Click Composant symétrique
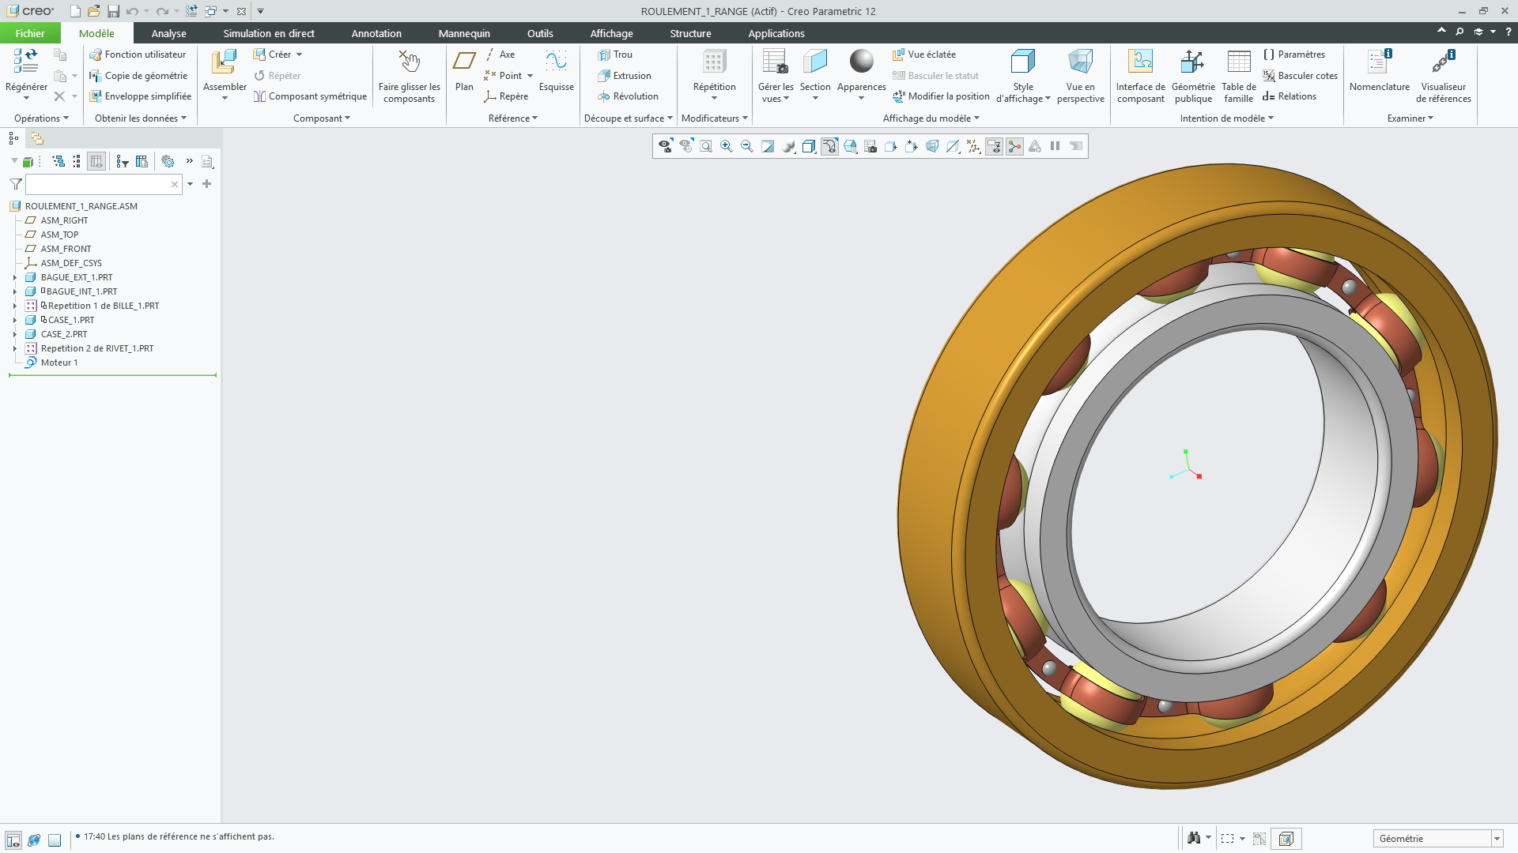1518x853 pixels. point(310,96)
